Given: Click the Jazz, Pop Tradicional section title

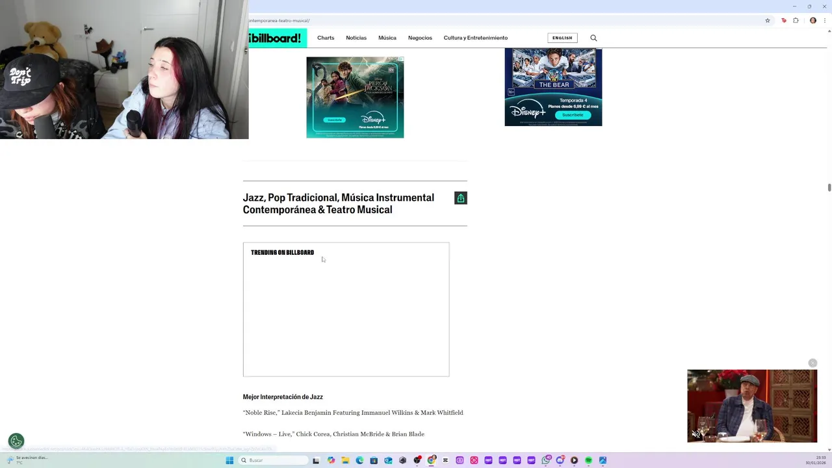Looking at the screenshot, I should (339, 203).
